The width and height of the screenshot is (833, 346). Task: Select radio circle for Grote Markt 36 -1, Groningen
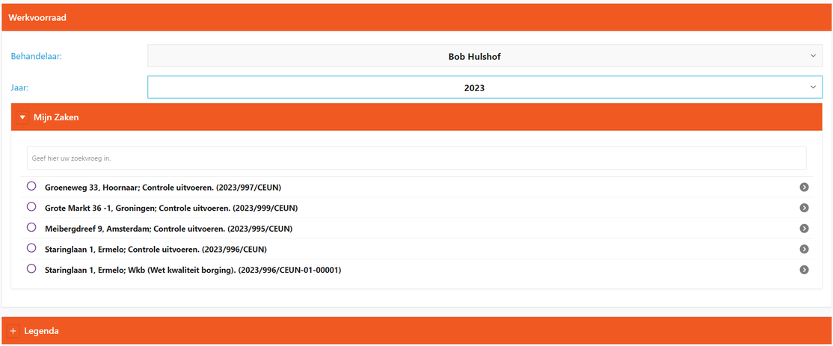[31, 207]
